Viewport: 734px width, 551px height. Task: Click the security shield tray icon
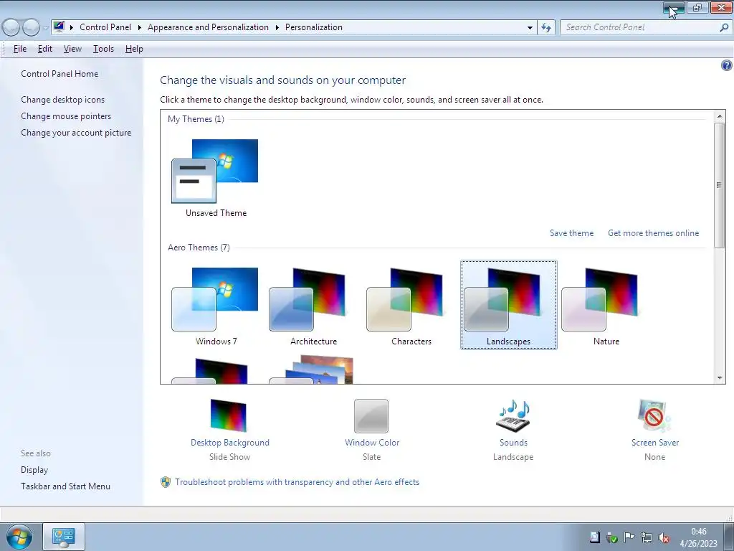pos(611,537)
